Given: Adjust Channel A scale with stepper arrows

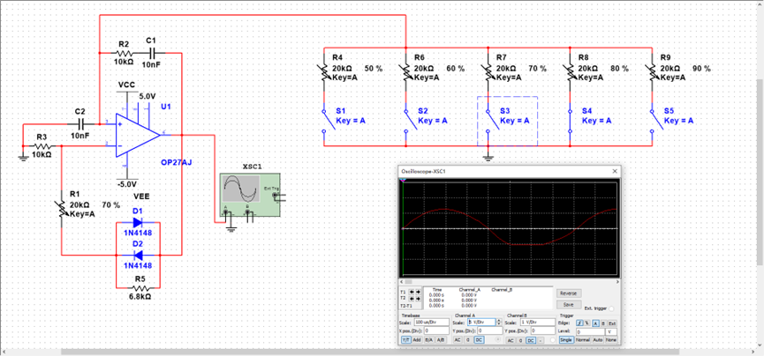Looking at the screenshot, I should (499, 322).
